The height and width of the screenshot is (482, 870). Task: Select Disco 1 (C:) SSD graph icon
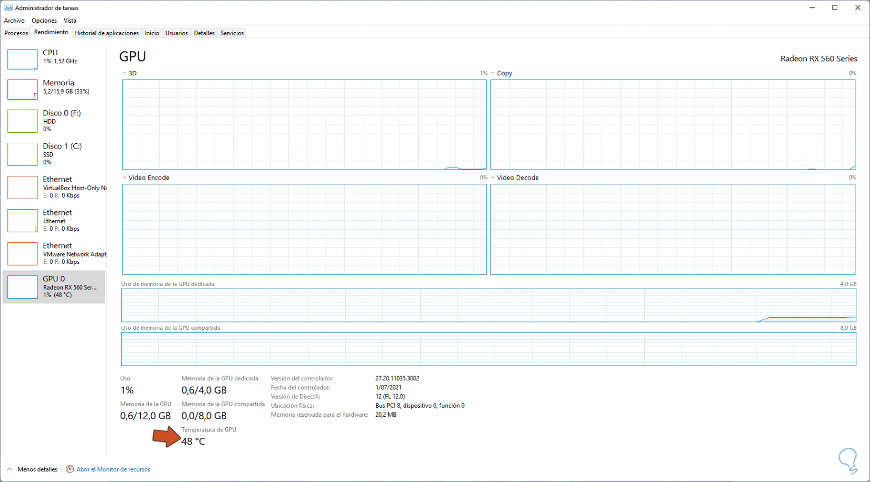[22, 154]
